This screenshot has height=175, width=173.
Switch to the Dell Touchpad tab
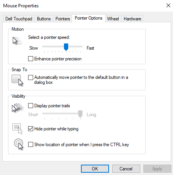[x=19, y=19]
